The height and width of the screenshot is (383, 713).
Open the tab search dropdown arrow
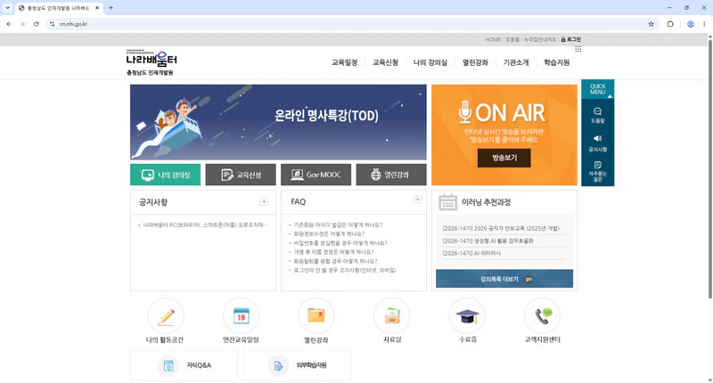coord(7,8)
